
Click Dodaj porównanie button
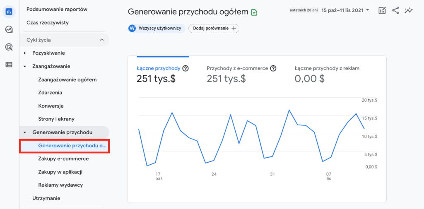[x=214, y=28]
